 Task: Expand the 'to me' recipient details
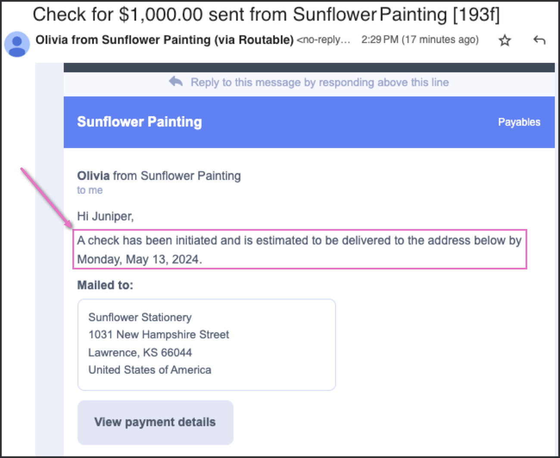[90, 190]
